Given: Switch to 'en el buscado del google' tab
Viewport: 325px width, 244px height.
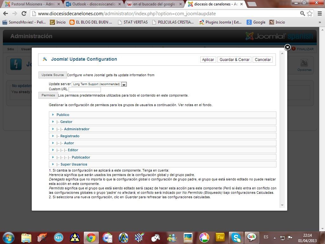Looking at the screenshot, I should 154,4.
